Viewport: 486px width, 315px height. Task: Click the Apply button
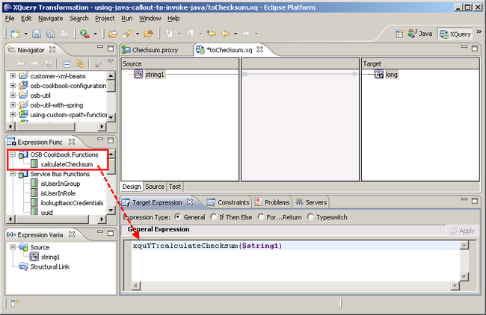(x=462, y=231)
